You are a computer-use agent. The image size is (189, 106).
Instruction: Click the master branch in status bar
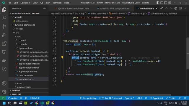coord(12,98)
